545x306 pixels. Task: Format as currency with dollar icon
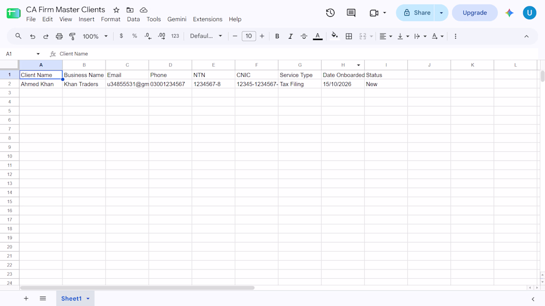[121, 36]
